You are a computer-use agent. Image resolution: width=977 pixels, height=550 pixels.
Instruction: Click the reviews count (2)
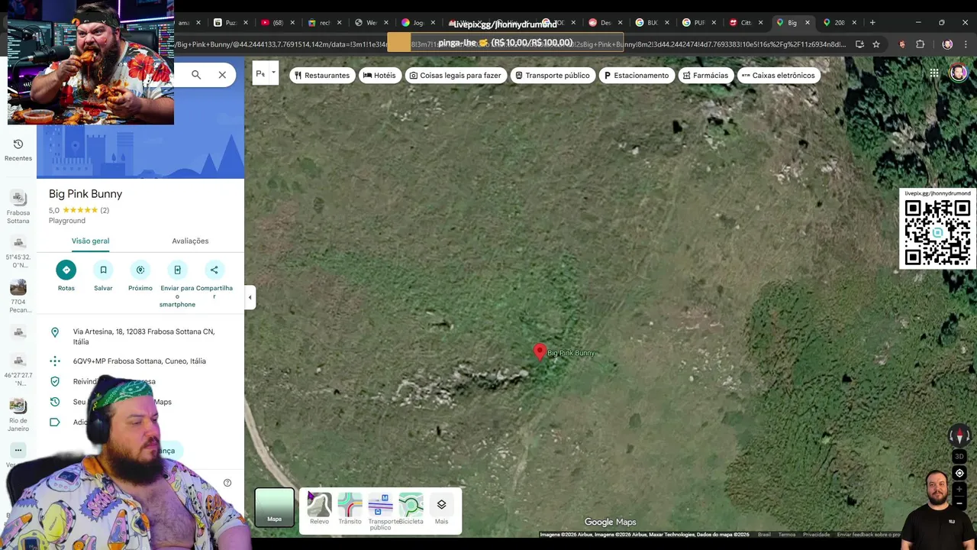click(105, 210)
